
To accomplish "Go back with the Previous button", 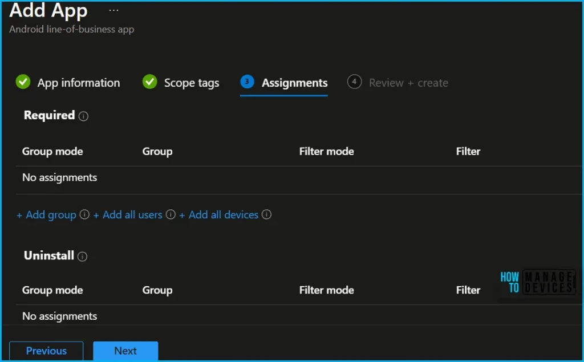I will click(x=46, y=351).
